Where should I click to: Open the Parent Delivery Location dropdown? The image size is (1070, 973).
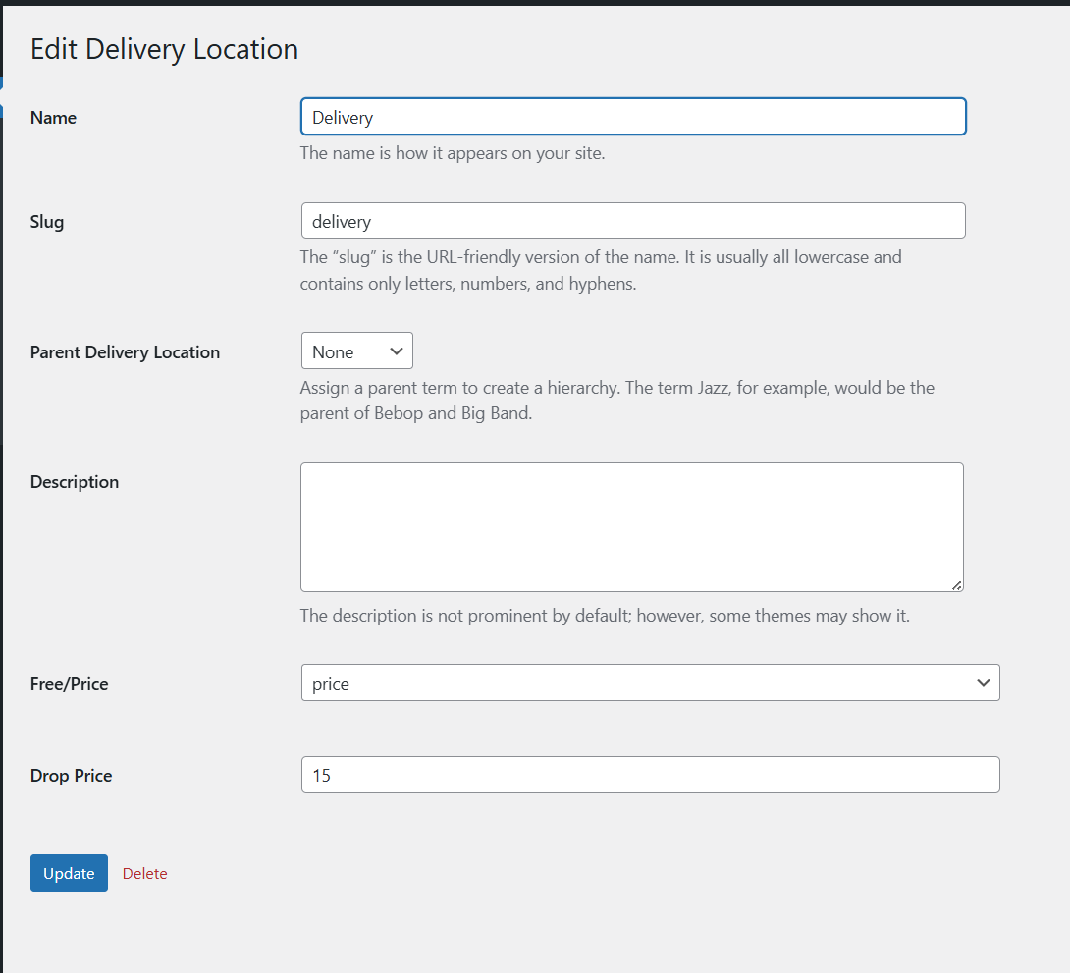click(357, 351)
